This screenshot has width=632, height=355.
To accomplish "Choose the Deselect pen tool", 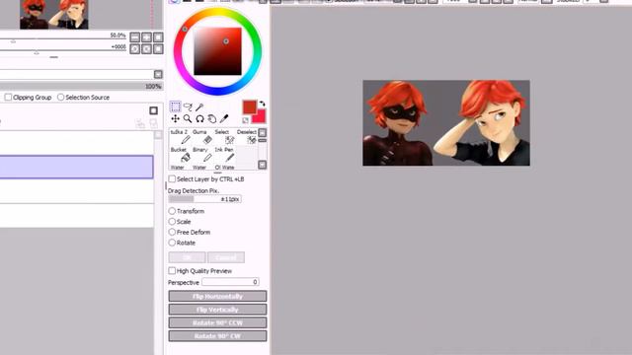I will tap(247, 137).
